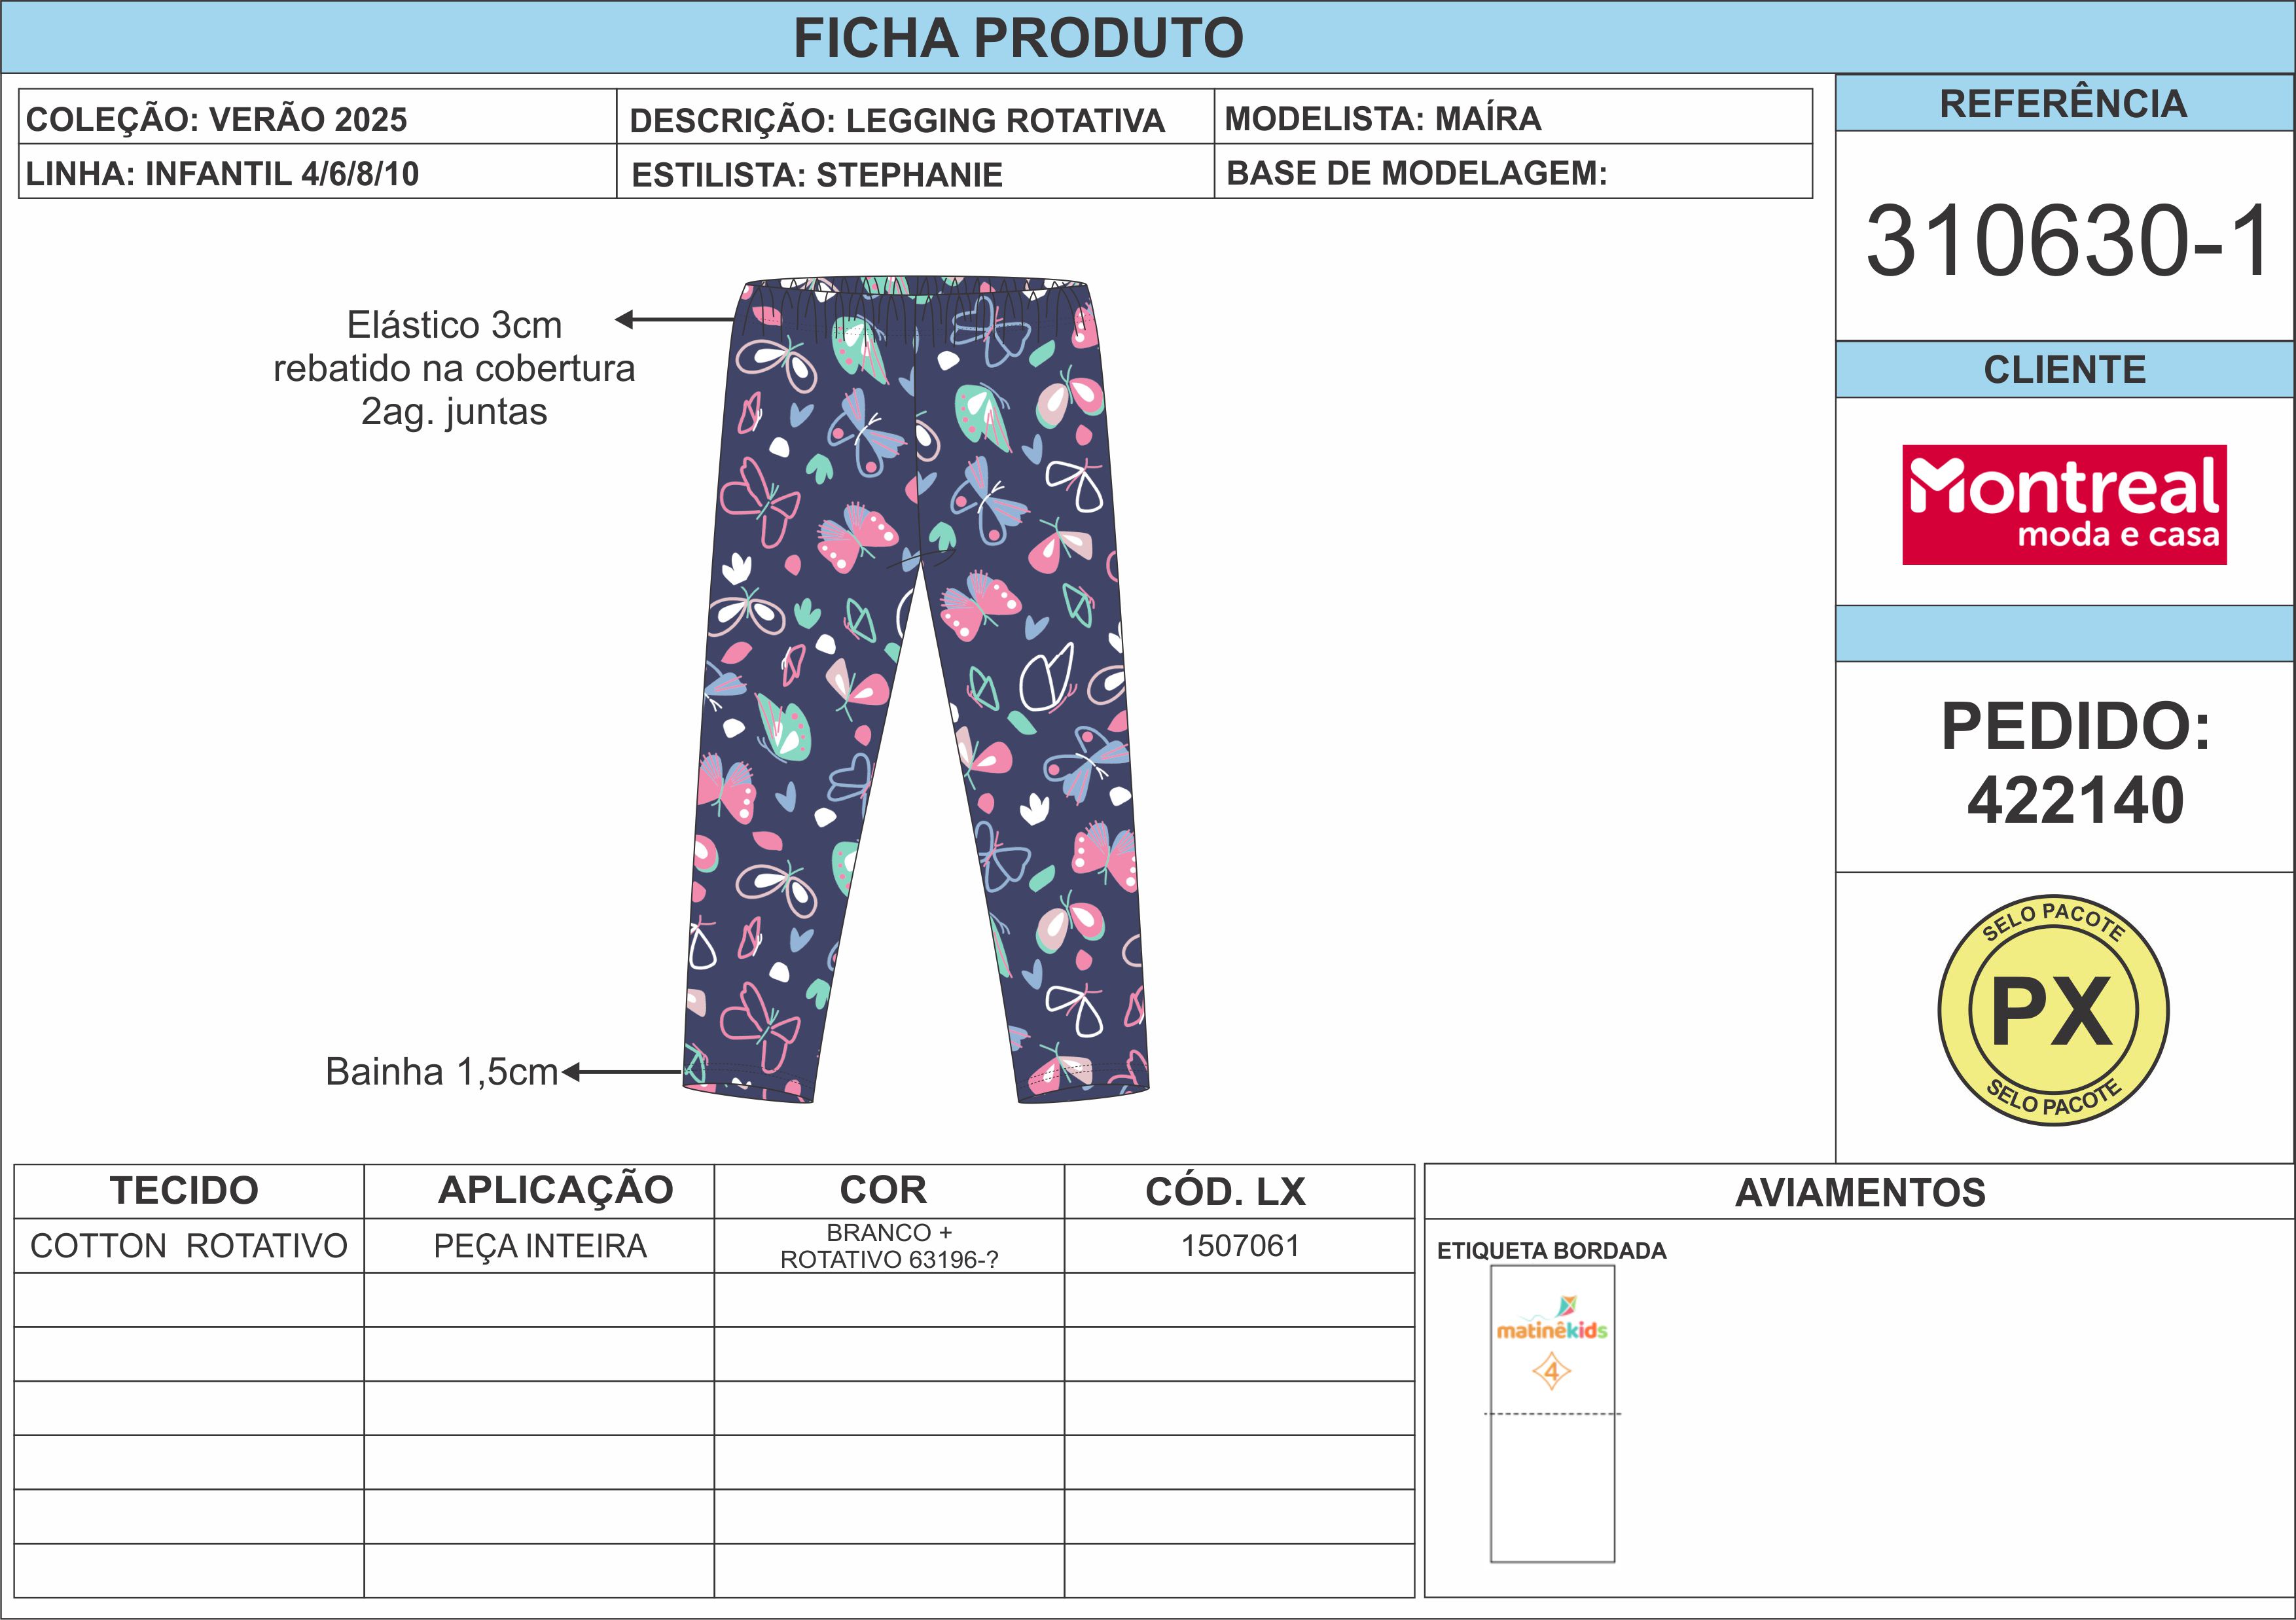The image size is (2296, 1620).
Task: Select the PEDIDO: 422140 text
Action: [2075, 763]
